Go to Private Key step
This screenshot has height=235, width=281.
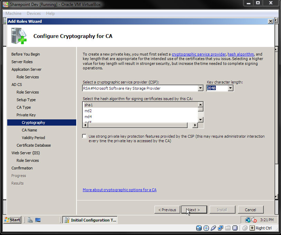point(26,115)
